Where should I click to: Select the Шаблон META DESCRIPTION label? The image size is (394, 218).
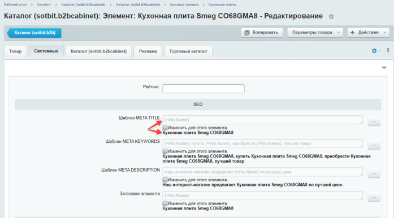click(131, 170)
